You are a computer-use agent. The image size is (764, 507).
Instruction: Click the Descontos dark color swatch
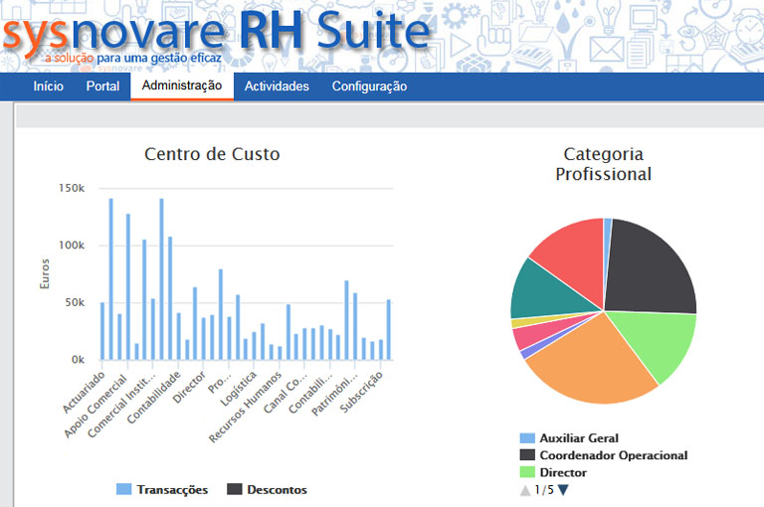(x=235, y=489)
